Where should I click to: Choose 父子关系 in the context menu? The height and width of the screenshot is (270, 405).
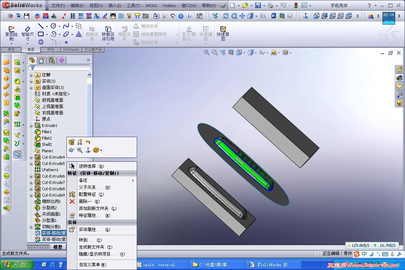tap(102, 187)
